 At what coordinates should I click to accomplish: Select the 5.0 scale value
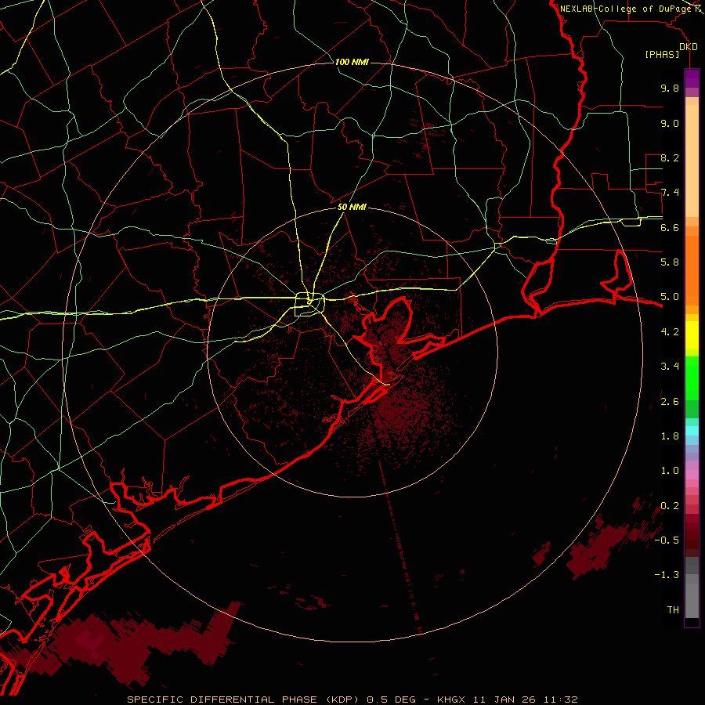pos(670,297)
